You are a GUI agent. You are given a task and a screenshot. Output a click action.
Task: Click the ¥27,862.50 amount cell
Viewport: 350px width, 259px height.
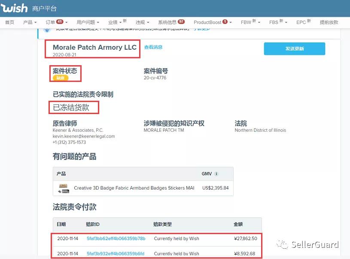[246, 238]
